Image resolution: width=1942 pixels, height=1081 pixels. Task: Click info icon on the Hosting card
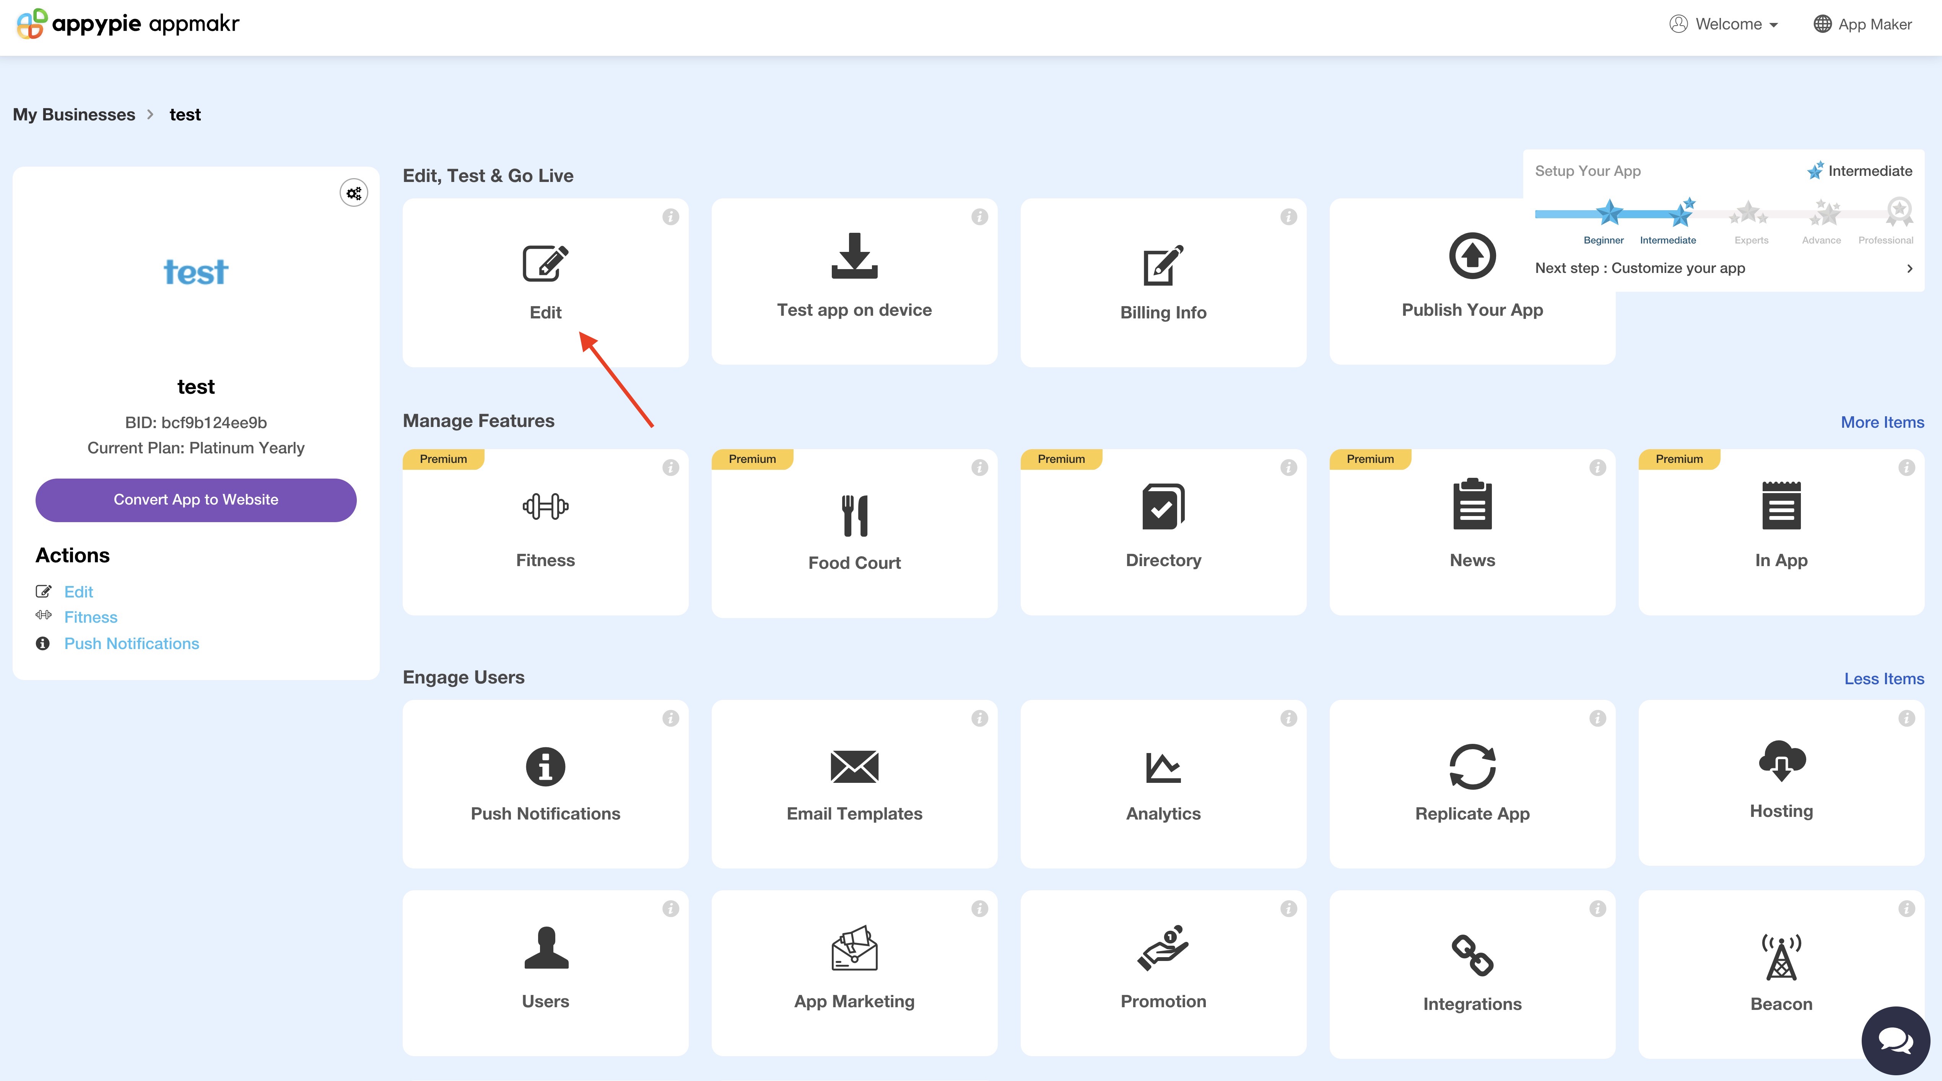coord(1906,719)
